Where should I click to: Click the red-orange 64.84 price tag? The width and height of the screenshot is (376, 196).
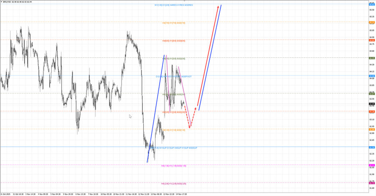372,40
